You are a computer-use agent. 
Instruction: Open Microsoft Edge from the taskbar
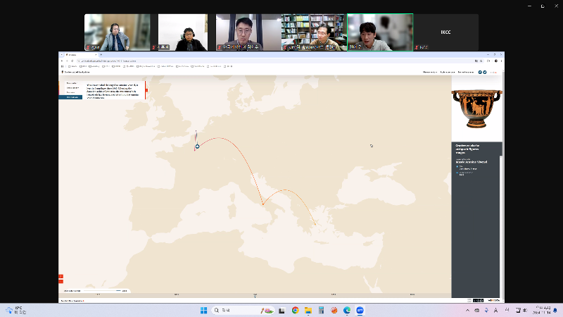click(x=346, y=310)
